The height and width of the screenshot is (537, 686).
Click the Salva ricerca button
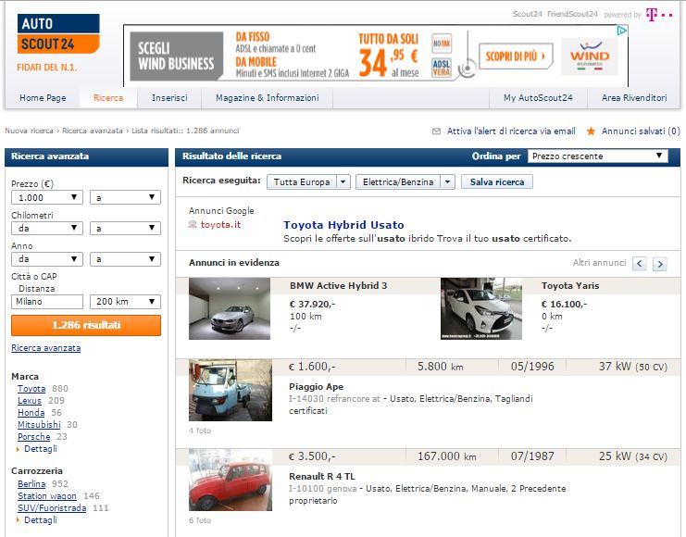tap(497, 182)
